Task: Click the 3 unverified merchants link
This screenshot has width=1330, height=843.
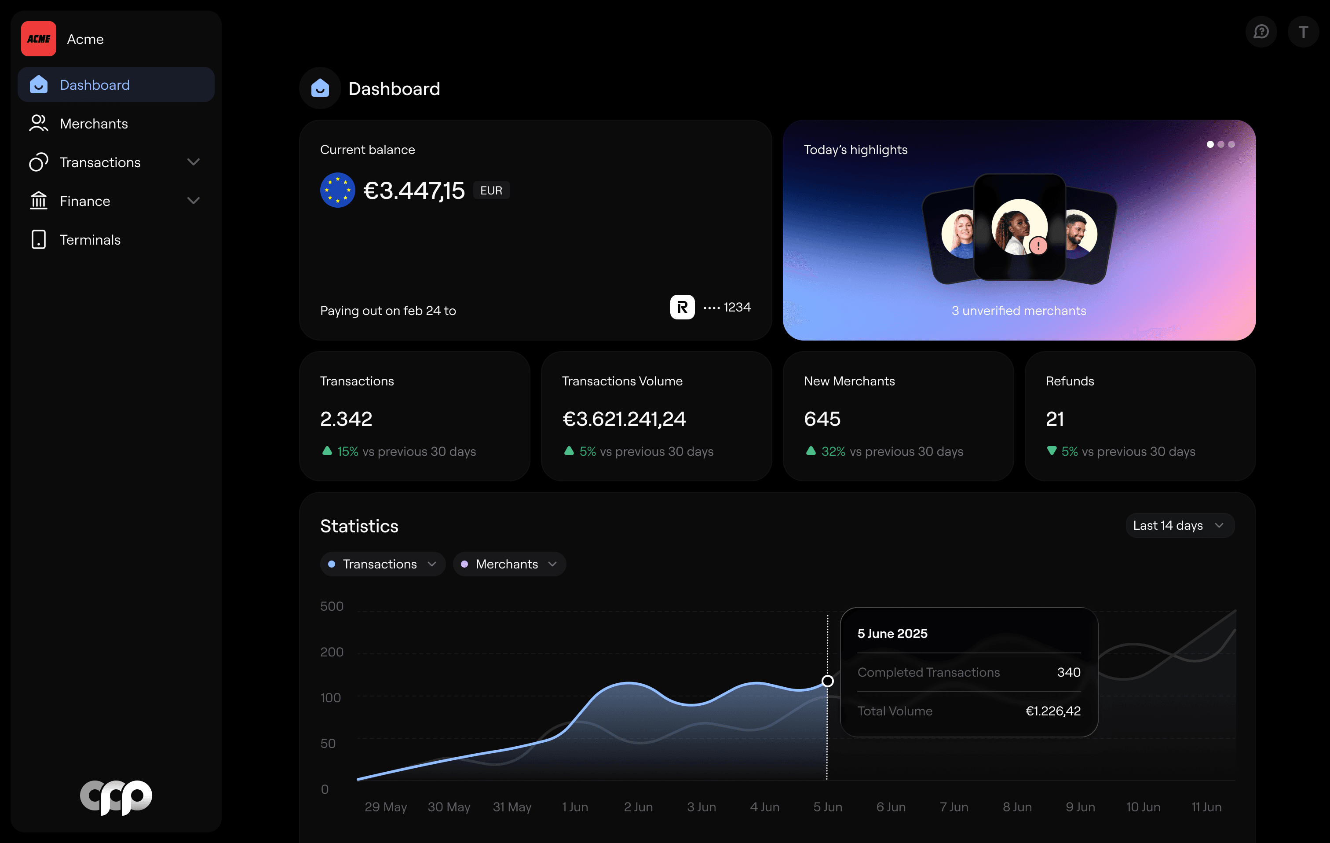Action: 1019,311
